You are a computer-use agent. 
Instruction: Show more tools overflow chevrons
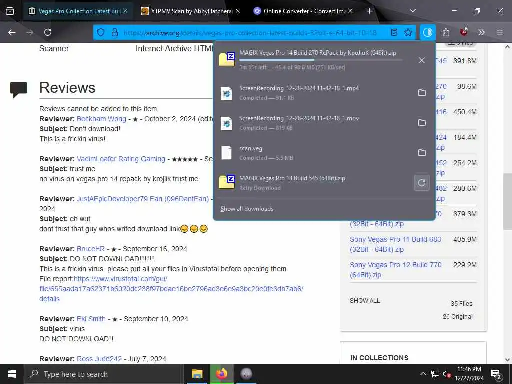click(x=481, y=32)
